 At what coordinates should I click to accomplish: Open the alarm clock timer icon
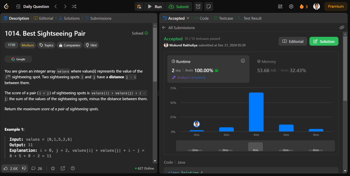click(198, 6)
